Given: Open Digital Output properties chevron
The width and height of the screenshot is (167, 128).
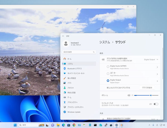Looking at the screenshot, I should click(x=157, y=81).
